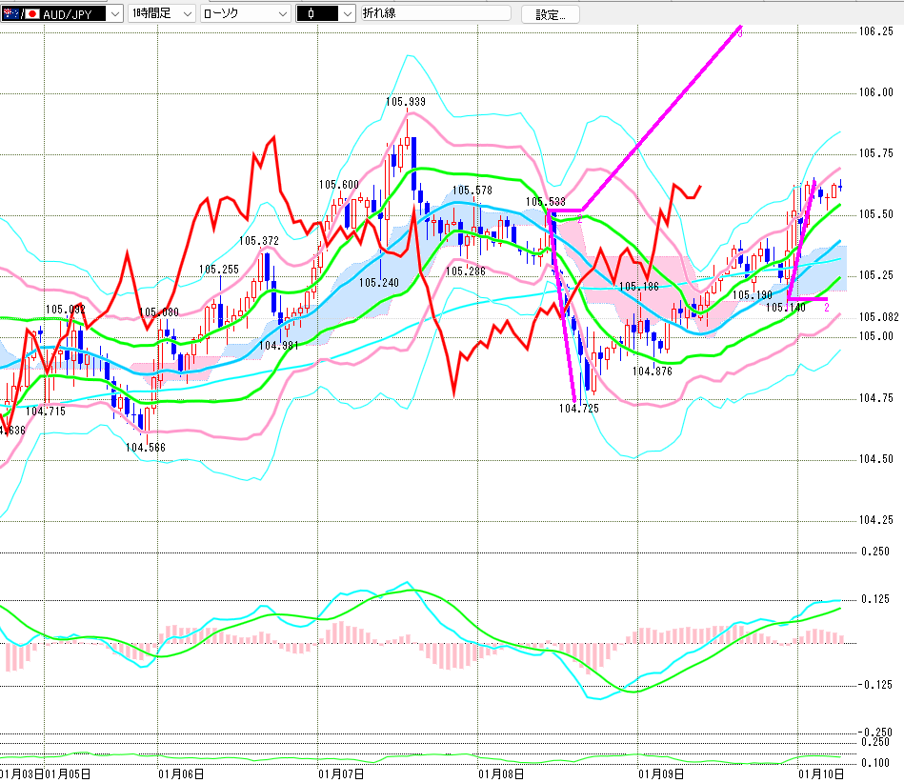The image size is (904, 783).
Task: Click the 01月07日 date on time axis
Action: (x=340, y=773)
